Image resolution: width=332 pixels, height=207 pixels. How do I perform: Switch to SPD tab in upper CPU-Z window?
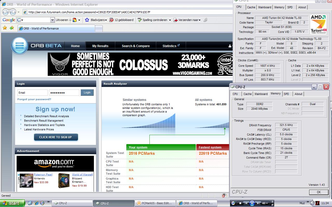coord(290,7)
